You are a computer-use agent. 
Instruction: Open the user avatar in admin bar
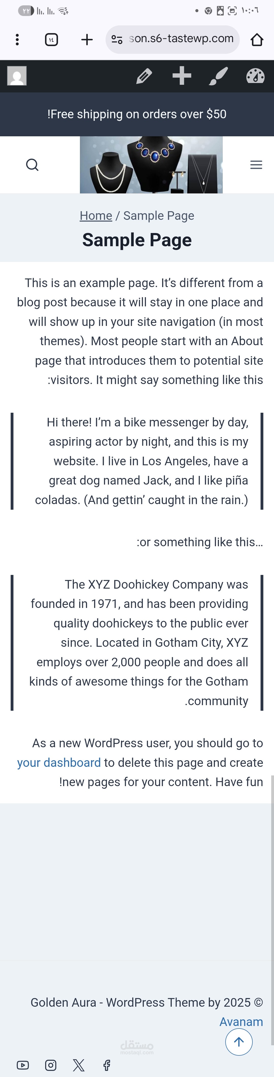click(17, 76)
